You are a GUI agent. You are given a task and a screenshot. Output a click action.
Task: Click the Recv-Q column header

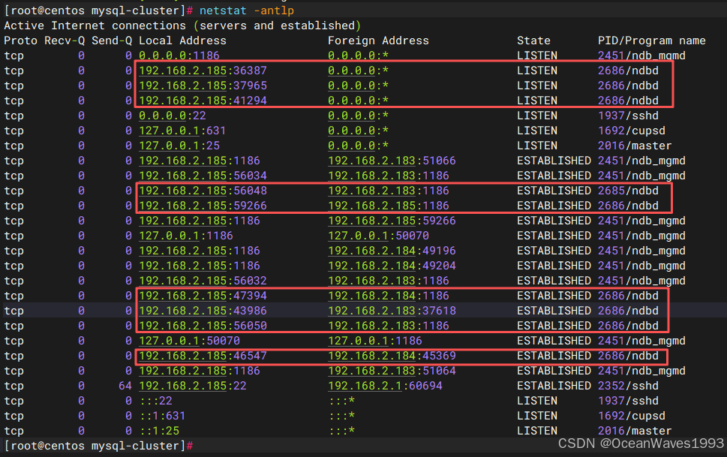pyautogui.click(x=65, y=41)
